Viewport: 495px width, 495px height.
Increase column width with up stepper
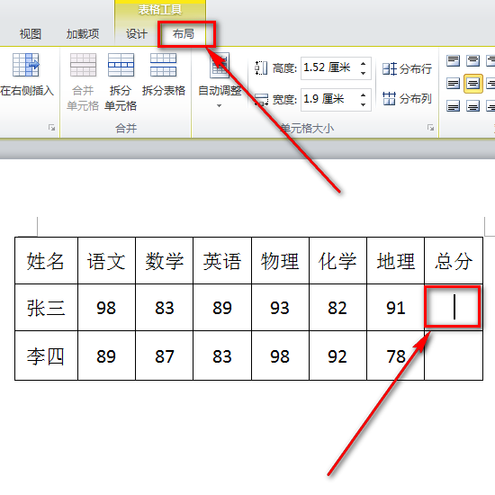[363, 95]
